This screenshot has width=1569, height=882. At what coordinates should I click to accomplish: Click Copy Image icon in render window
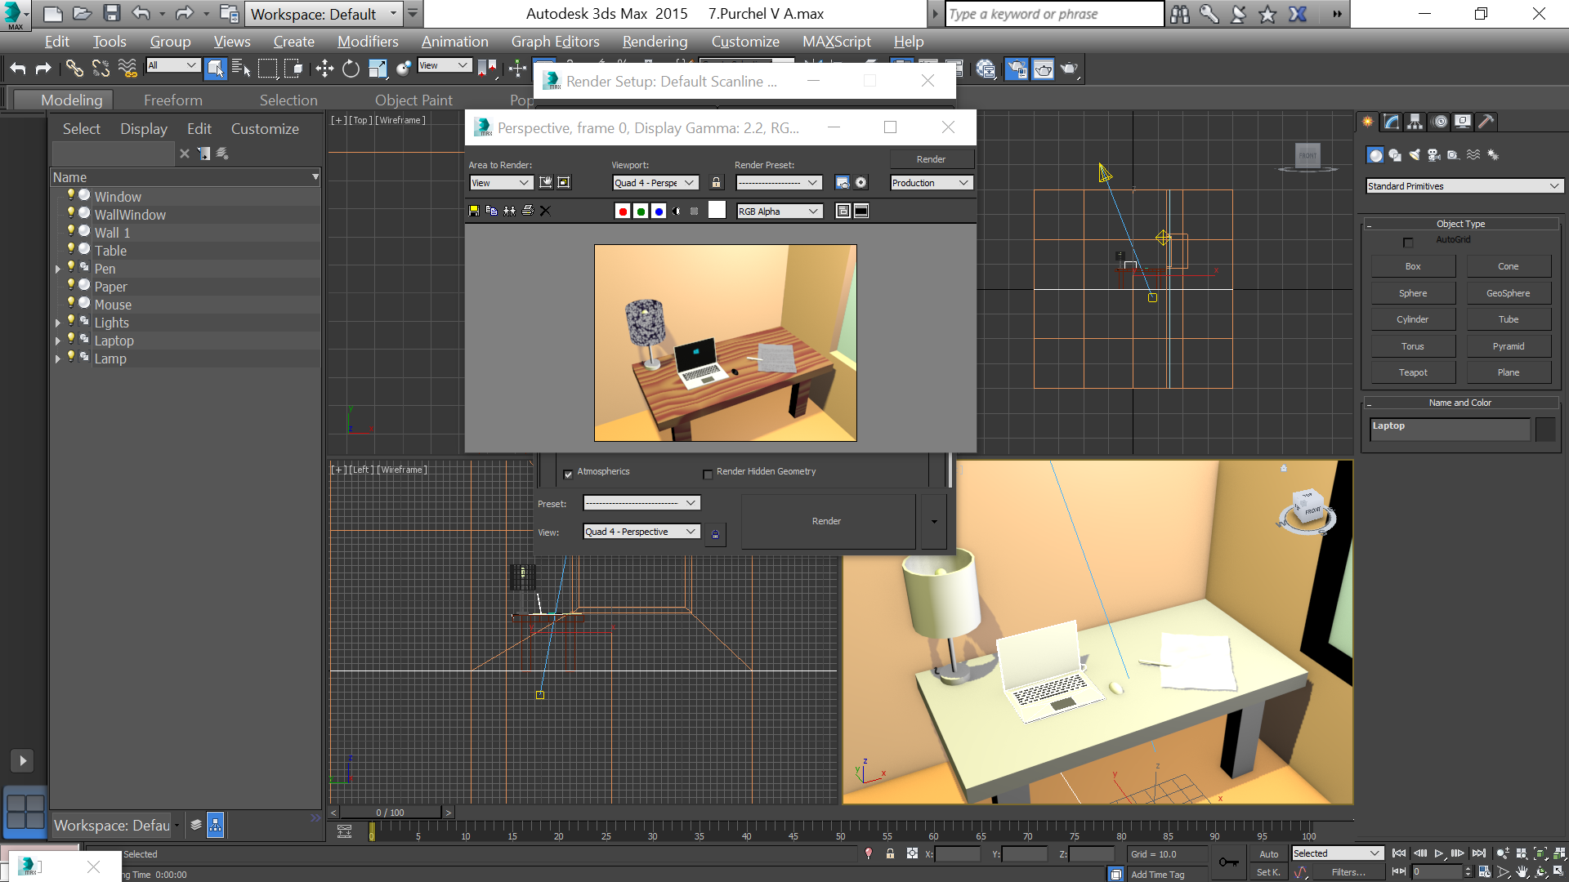pos(491,211)
